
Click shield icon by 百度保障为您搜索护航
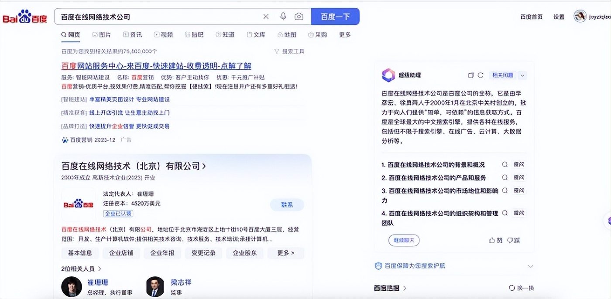point(378,266)
